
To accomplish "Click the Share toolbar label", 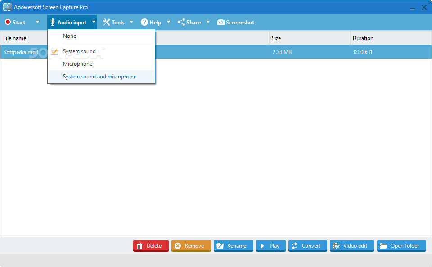I will [193, 23].
